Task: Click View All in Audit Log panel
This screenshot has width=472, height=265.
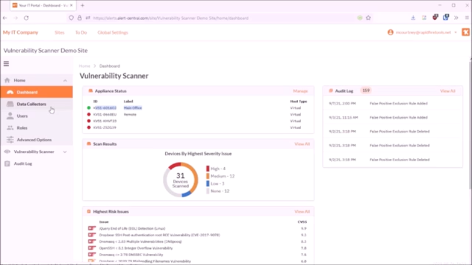Action: pyautogui.click(x=448, y=91)
